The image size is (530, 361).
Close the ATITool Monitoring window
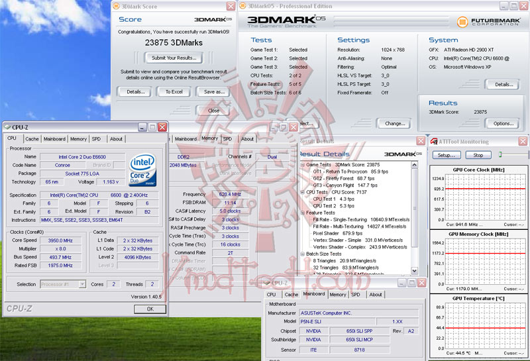tap(523, 141)
